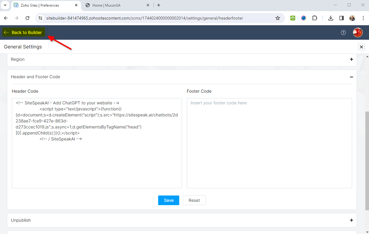Image resolution: width=369 pixels, height=234 pixels.
Task: Click the General Settings heading
Action: (23, 47)
